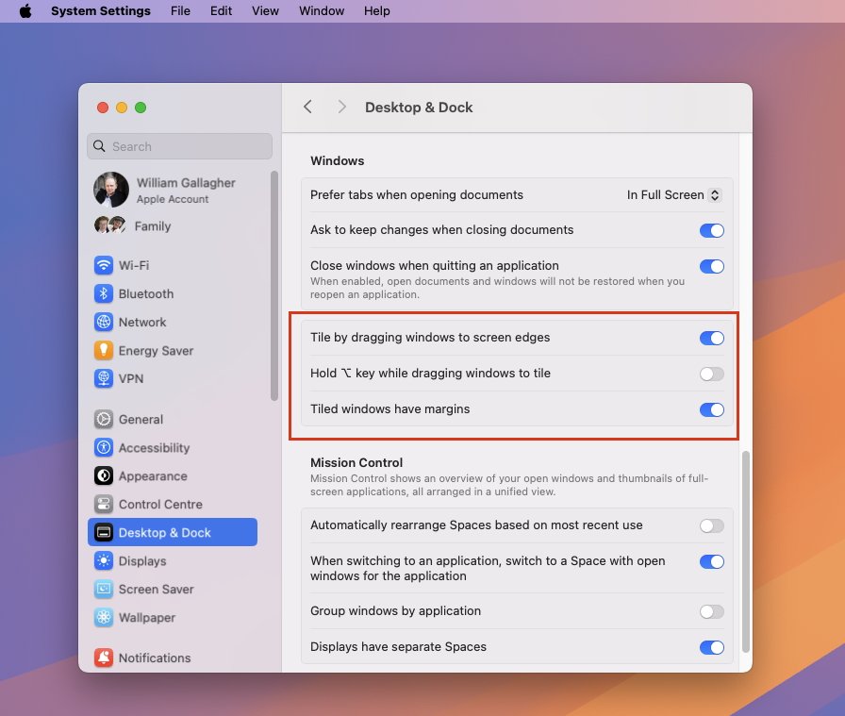Open the Prefer tabs In Full Screen dropdown
This screenshot has height=716, width=845.
[673, 194]
